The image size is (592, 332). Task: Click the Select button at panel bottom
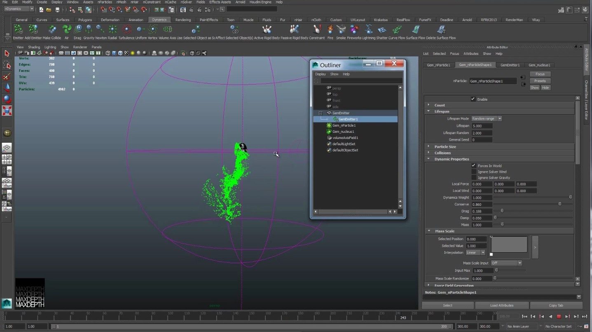(x=448, y=306)
